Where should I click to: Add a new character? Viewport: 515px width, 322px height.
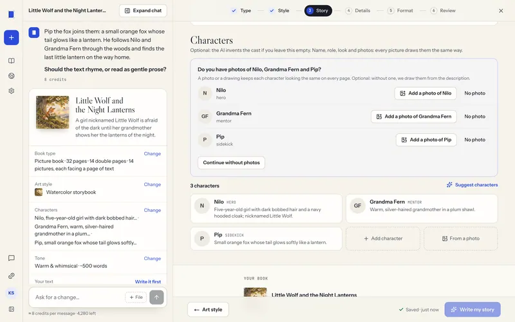383,238
